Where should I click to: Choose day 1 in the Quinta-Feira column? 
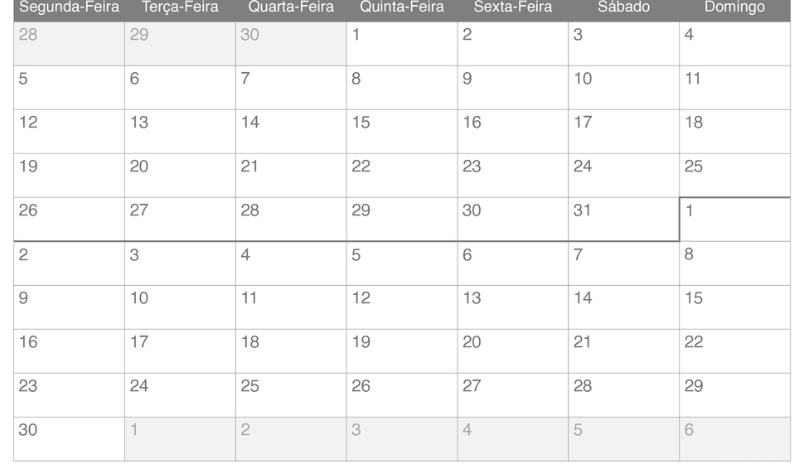[402, 44]
